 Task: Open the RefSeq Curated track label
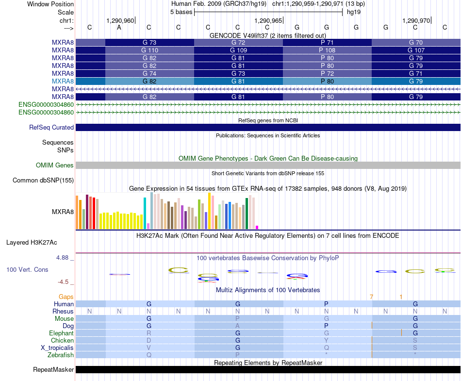click(x=51, y=127)
